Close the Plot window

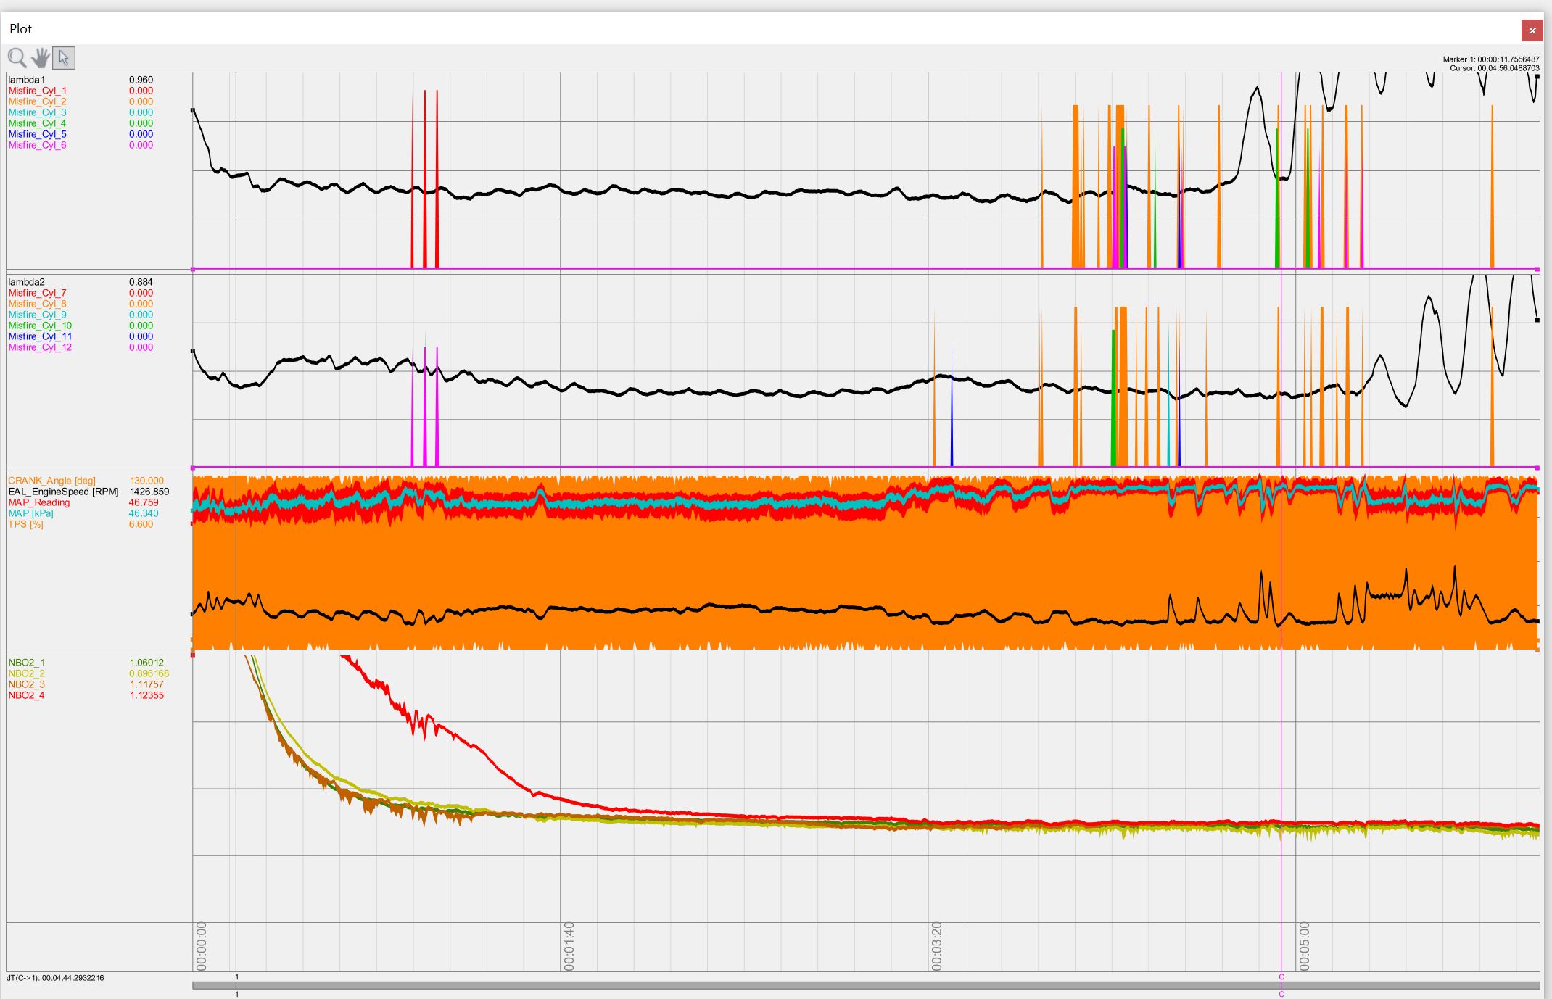pyautogui.click(x=1532, y=30)
